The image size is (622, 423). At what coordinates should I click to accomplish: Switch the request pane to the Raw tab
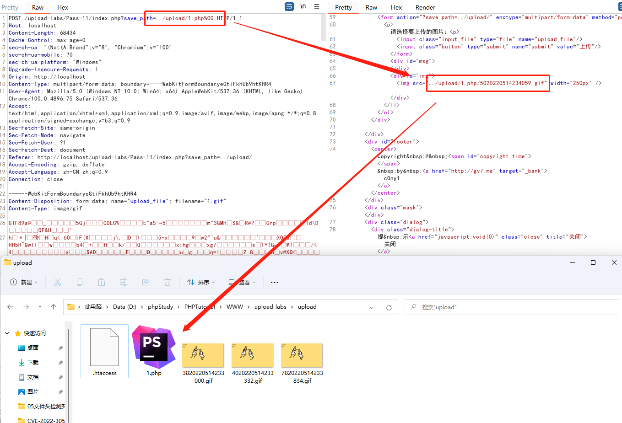(38, 7)
